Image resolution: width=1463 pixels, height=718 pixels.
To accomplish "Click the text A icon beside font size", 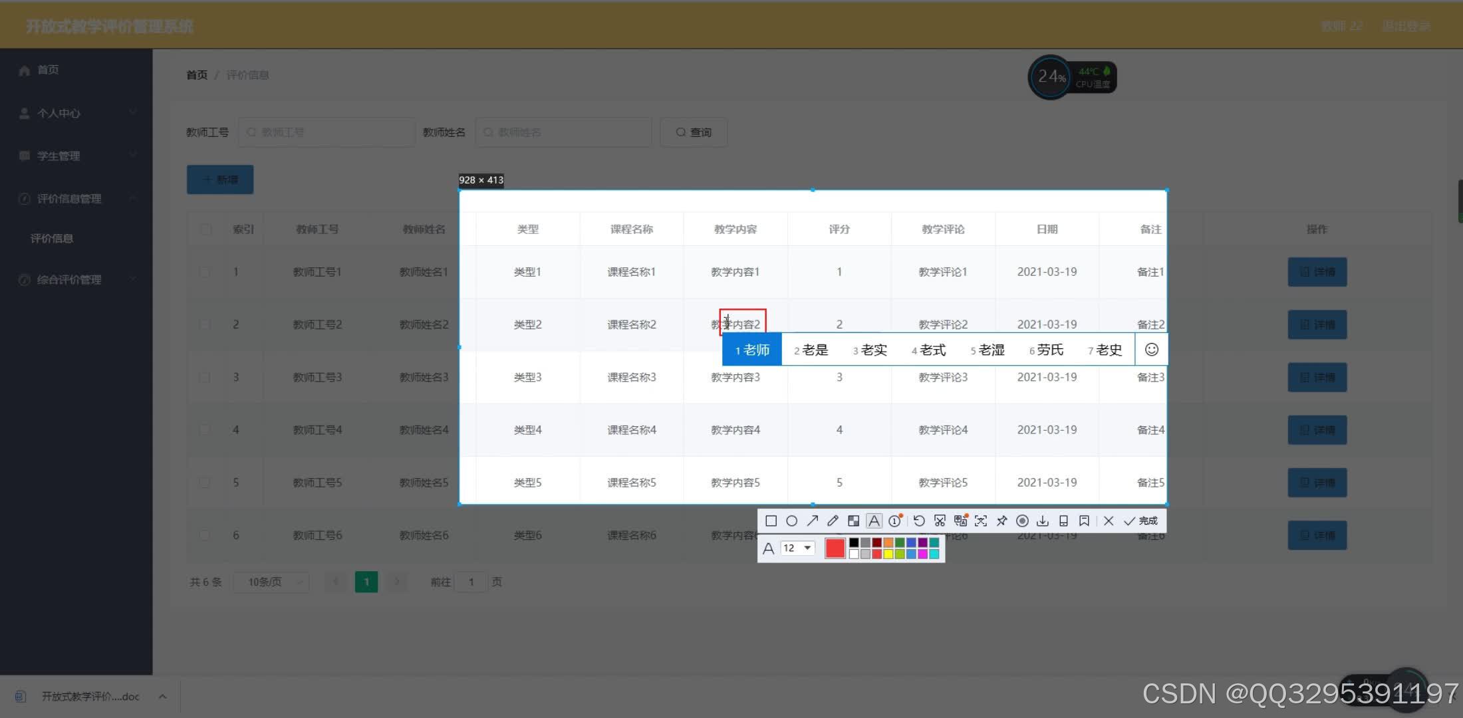I will click(768, 548).
